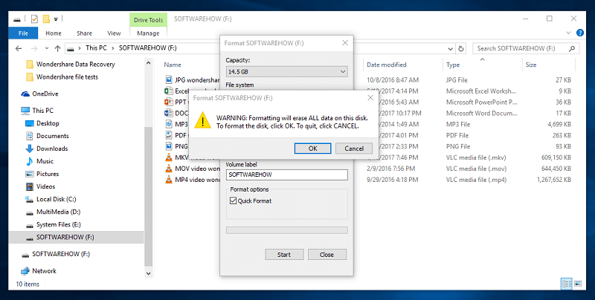595x300 pixels.
Task: Switch to the Home ribbon tab
Action: tap(54, 33)
